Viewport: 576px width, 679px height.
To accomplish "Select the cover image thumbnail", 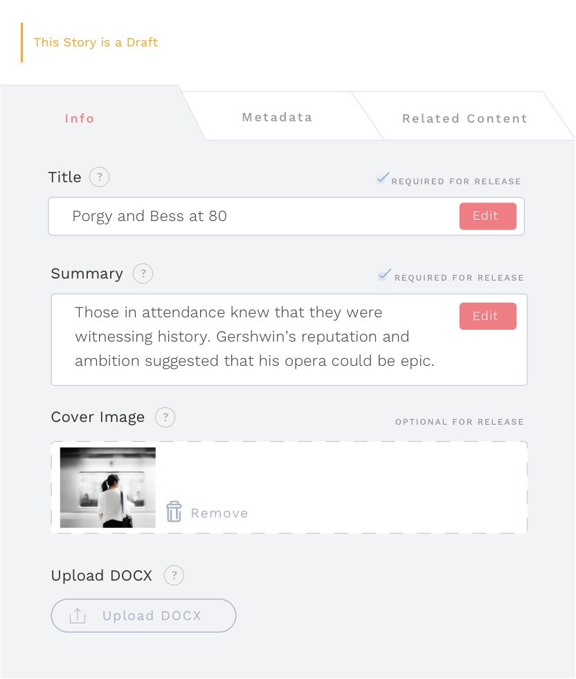I will point(108,488).
